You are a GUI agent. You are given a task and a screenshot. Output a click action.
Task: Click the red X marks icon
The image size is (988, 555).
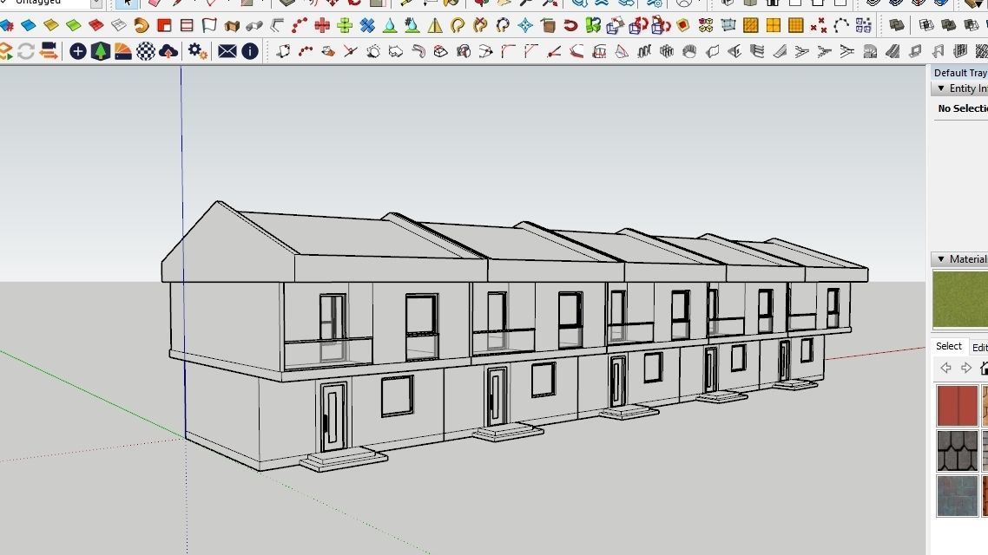(819, 25)
